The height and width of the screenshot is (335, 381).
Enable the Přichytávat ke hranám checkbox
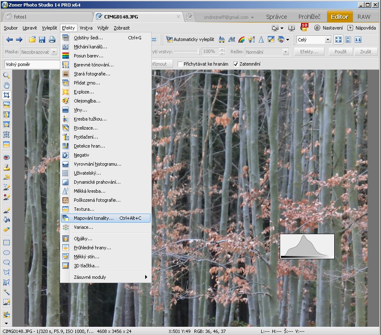pos(180,64)
